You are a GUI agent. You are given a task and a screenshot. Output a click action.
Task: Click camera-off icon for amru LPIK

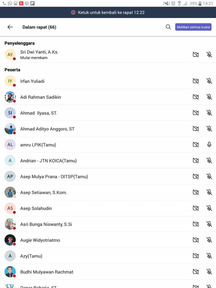point(196,145)
